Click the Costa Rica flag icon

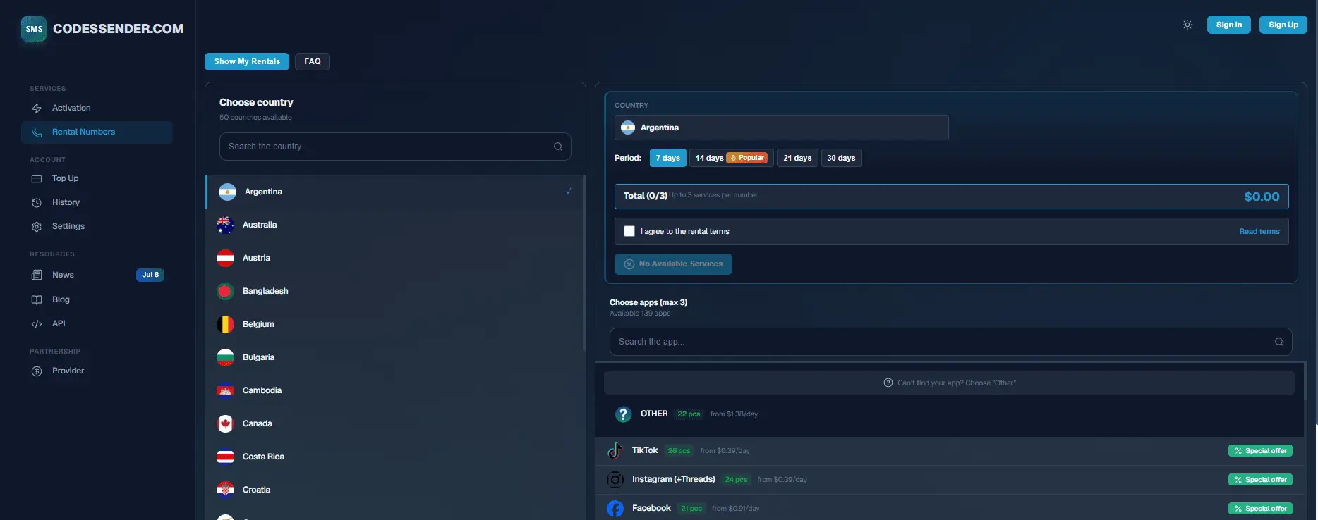[225, 457]
